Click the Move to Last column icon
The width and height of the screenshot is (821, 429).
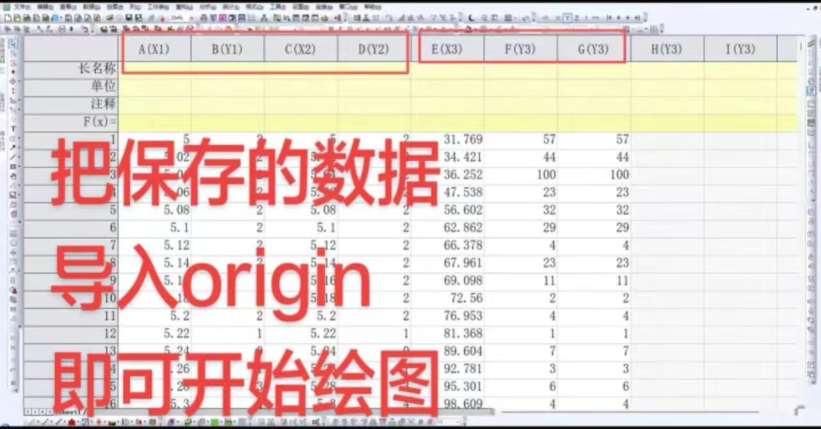(637, 18)
